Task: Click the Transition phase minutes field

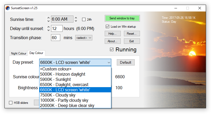Action: point(56,38)
